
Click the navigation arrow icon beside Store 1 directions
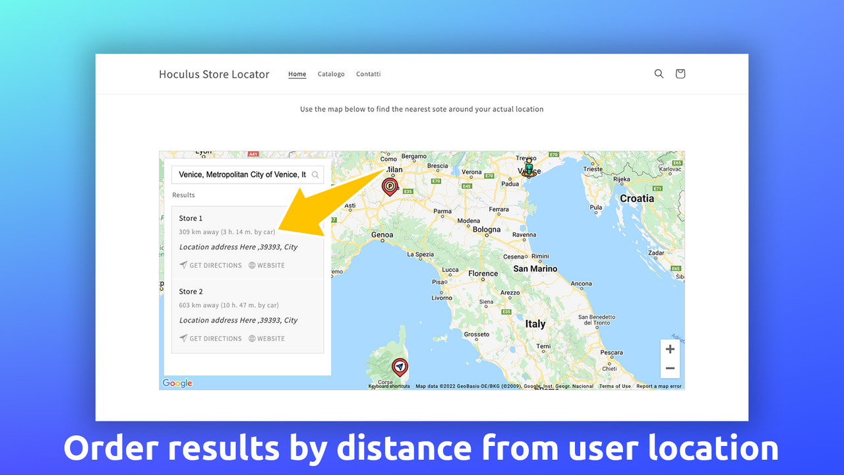click(x=183, y=265)
